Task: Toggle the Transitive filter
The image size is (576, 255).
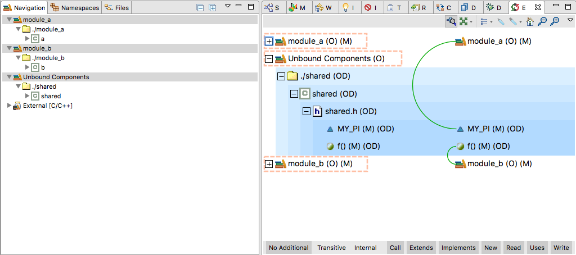Action: point(331,248)
